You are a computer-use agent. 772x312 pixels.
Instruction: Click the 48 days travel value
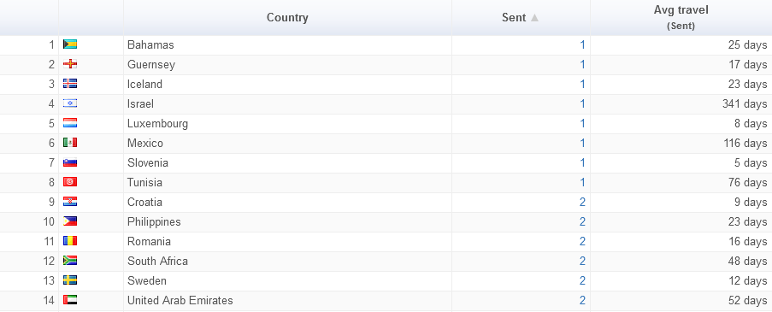[x=748, y=262]
